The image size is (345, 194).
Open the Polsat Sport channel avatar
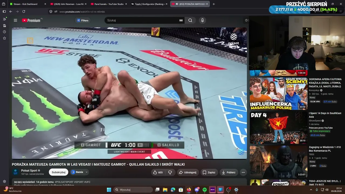coord(15,172)
